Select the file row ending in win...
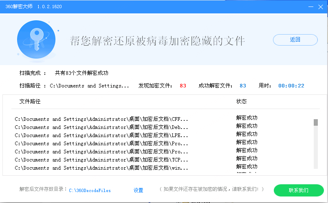Screen dimensions: 328x203 (101, 168)
